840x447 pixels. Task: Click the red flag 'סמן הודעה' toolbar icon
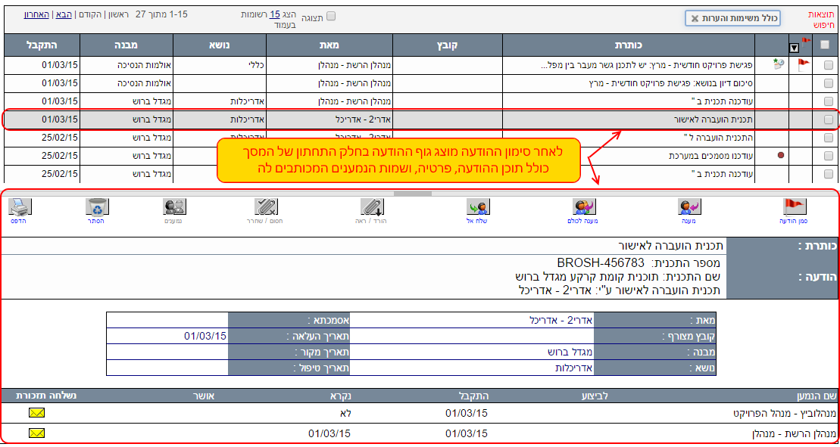[794, 206]
